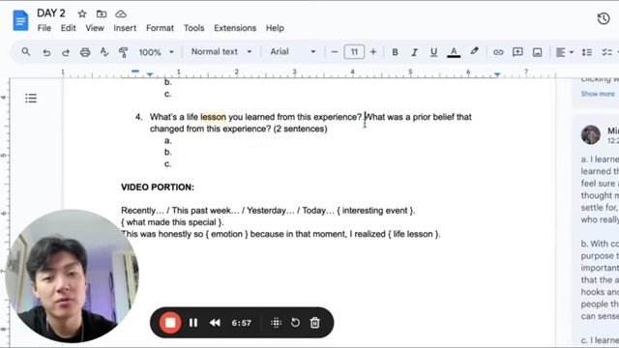Click the DAY 2 document title
619x348 pixels.
pyautogui.click(x=51, y=13)
